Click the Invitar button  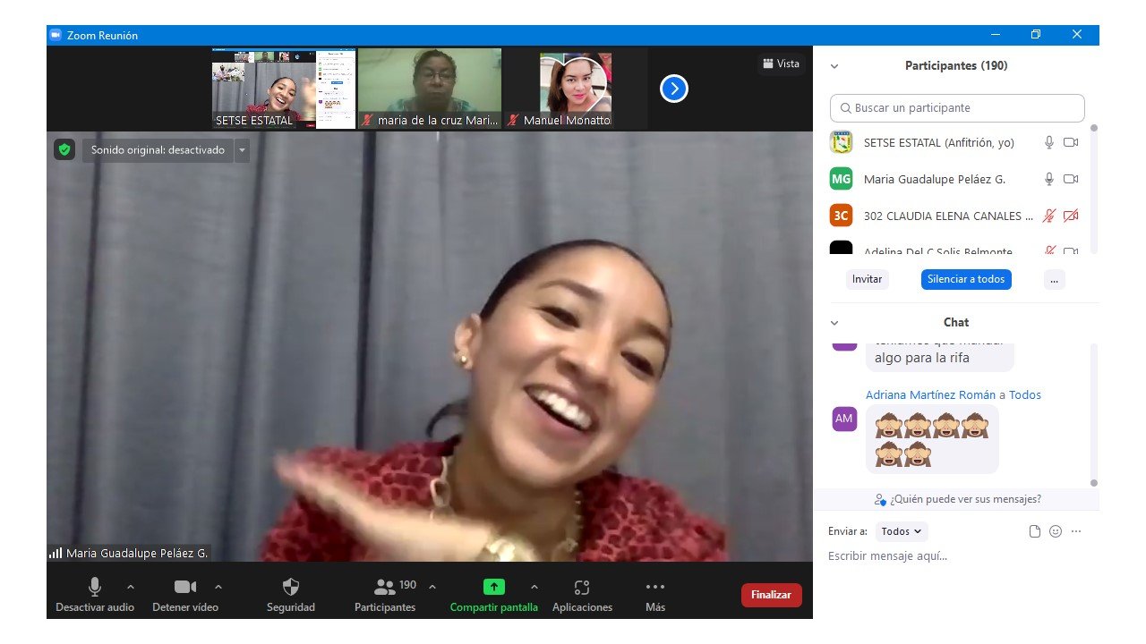pos(867,279)
